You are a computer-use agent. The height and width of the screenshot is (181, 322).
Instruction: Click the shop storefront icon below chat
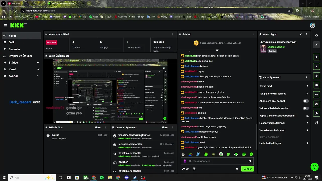[194, 169]
